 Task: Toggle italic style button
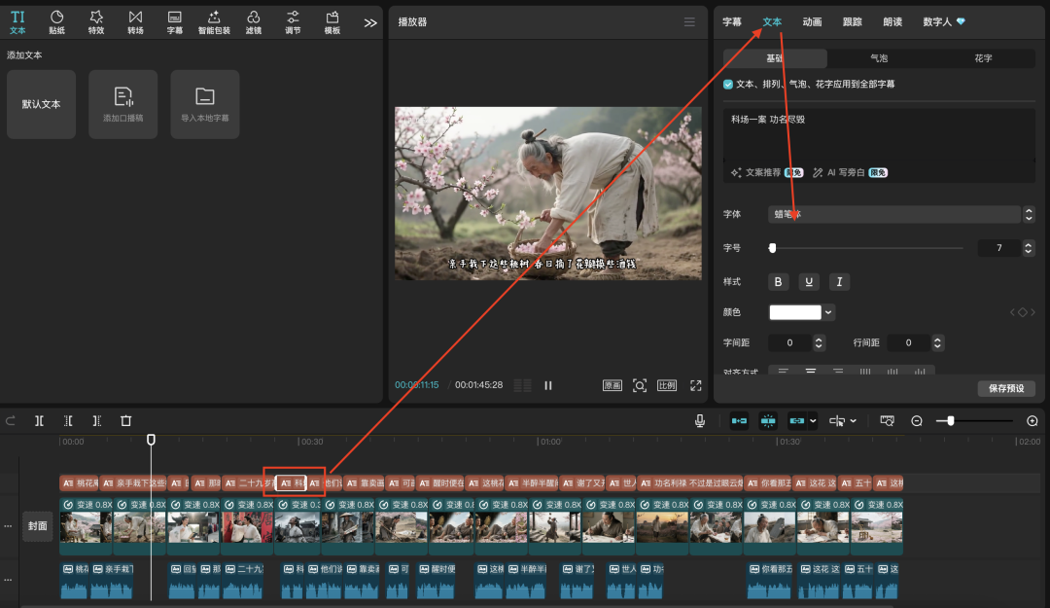point(838,281)
